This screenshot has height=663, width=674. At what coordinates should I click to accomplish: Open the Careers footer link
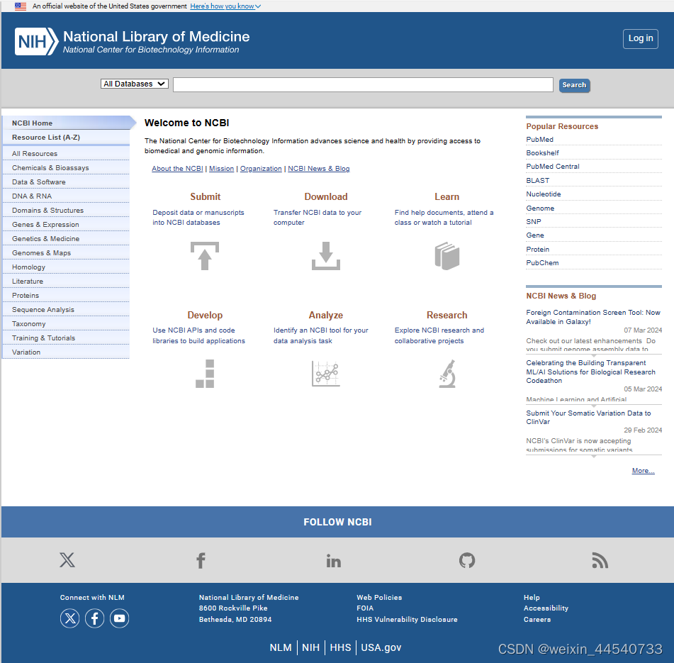point(537,619)
